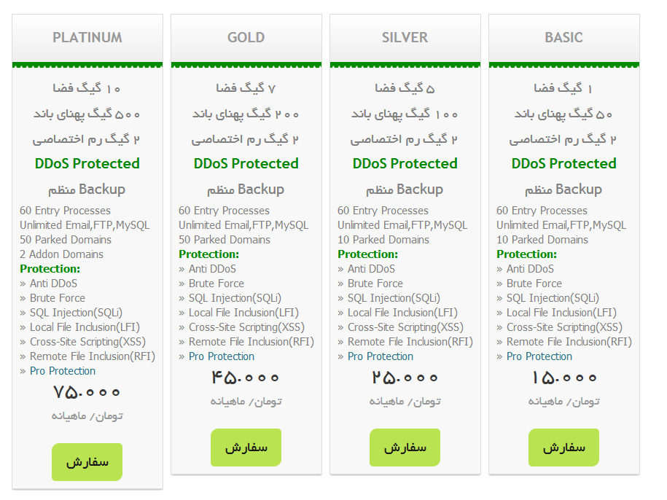
Task: Select the SILVER plan header
Action: click(x=405, y=38)
